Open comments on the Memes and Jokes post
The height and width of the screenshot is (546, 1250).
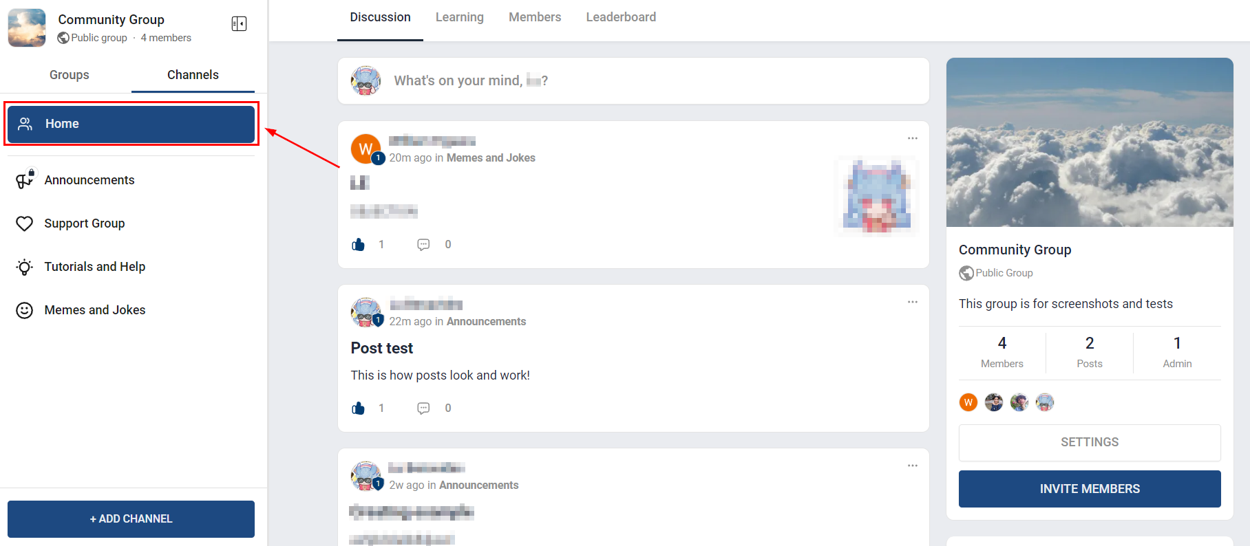point(423,245)
